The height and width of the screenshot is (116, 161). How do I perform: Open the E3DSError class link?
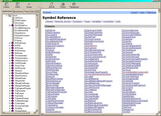pyautogui.click(x=50, y=30)
